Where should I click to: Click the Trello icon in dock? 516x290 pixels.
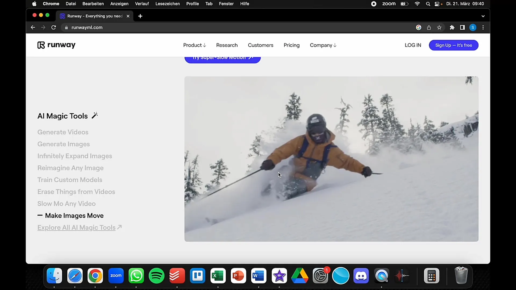point(198,275)
